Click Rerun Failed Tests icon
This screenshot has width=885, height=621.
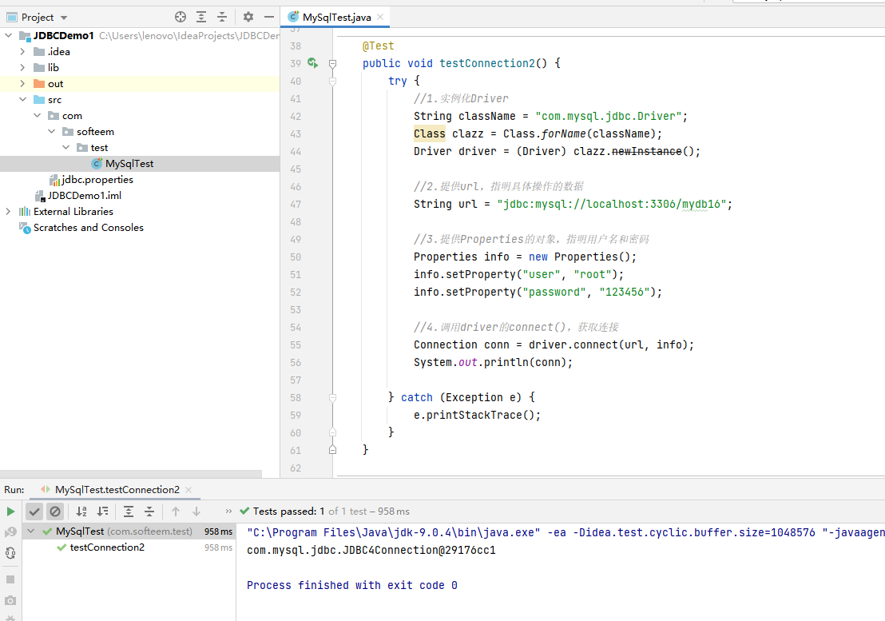pyautogui.click(x=10, y=532)
